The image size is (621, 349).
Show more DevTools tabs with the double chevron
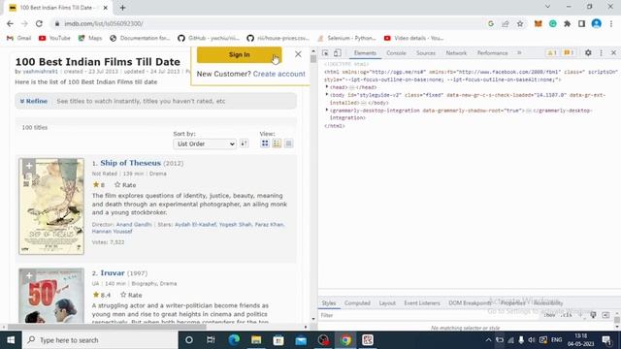pyautogui.click(x=519, y=52)
